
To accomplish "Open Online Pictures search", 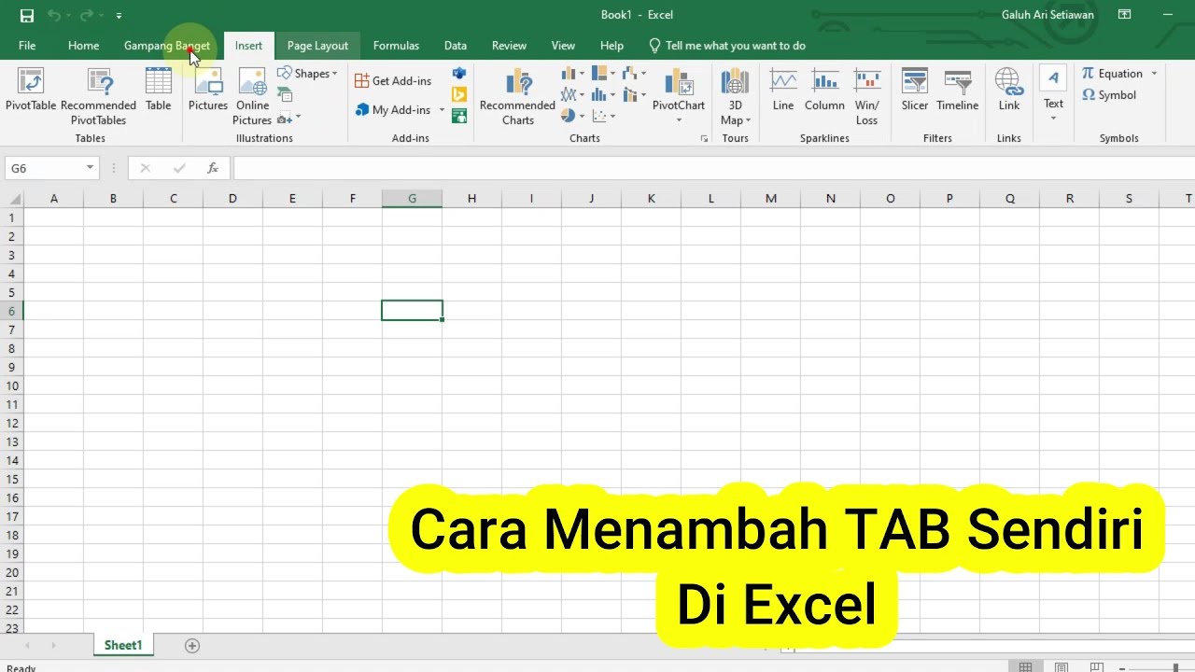I will [252, 96].
